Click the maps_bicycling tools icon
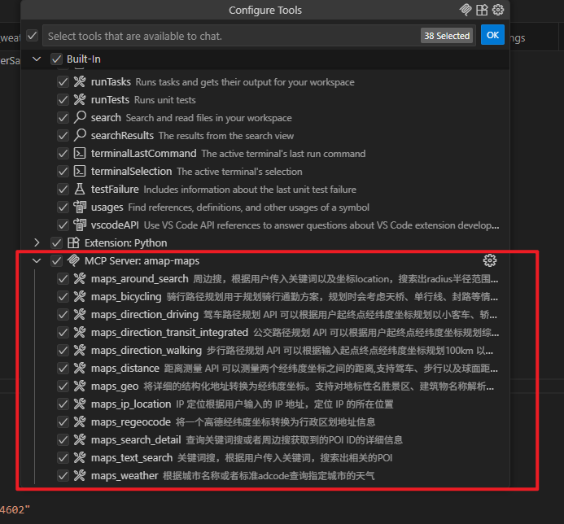The width and height of the screenshot is (564, 524). coord(80,297)
